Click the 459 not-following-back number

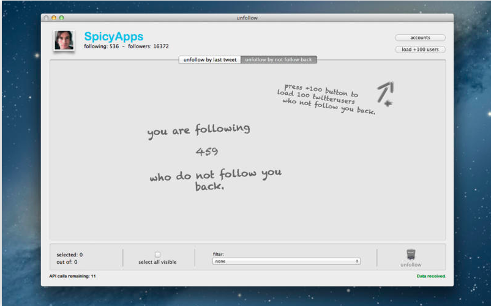click(207, 152)
